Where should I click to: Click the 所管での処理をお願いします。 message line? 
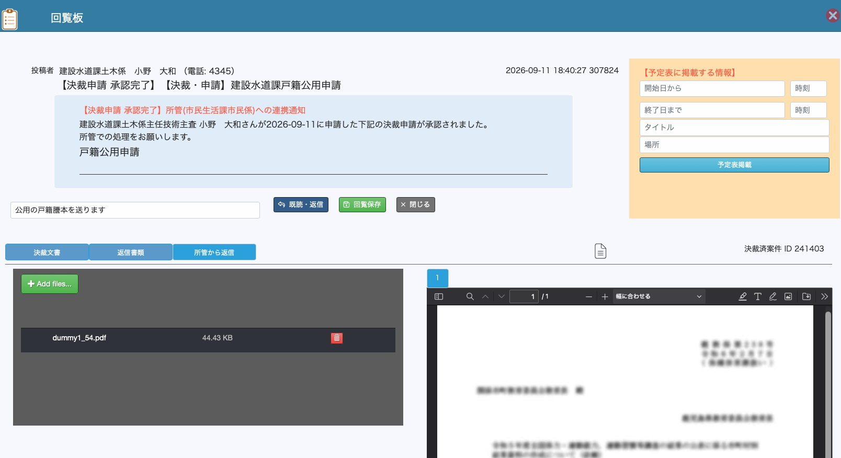pyautogui.click(x=136, y=137)
